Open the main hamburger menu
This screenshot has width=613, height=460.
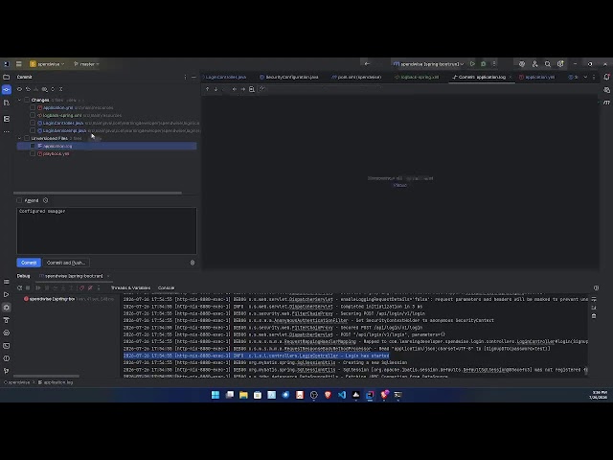(19, 64)
